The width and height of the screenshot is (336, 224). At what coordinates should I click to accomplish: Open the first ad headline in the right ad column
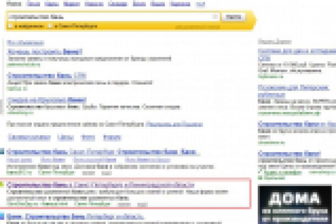coord(297,54)
